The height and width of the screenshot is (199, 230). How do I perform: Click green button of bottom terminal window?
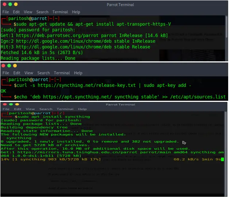tap(11, 104)
